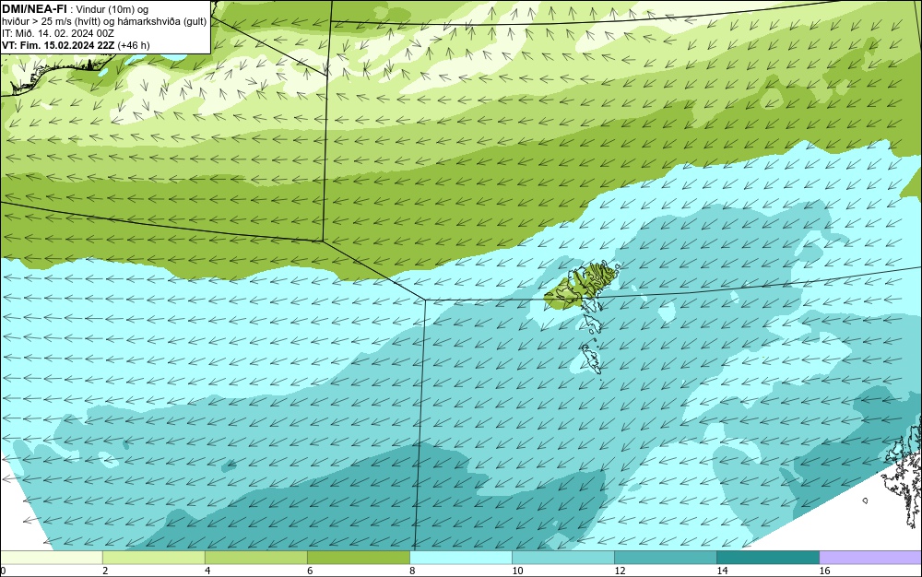Click the legend value label "16"

click(824, 571)
